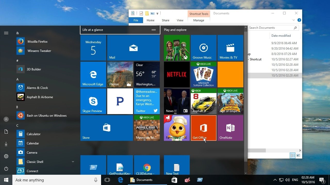Switch to the Home ribbon tab
330x185 pixels.
[151, 20]
